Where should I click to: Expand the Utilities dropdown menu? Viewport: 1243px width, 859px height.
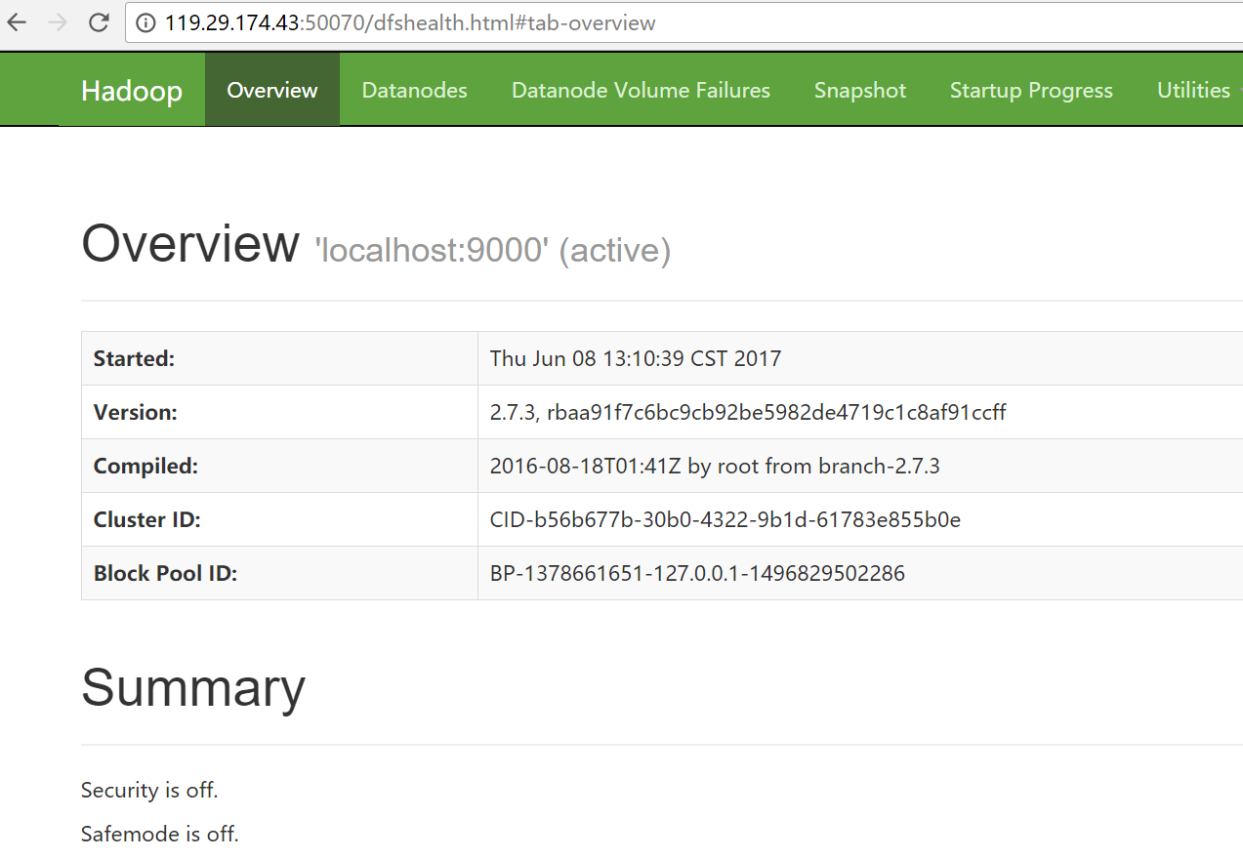click(1195, 90)
